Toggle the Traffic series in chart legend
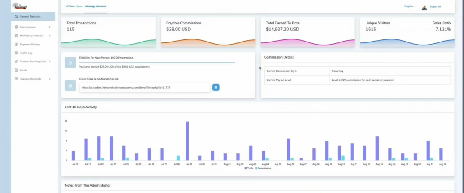464x193 pixels. tap(249, 168)
